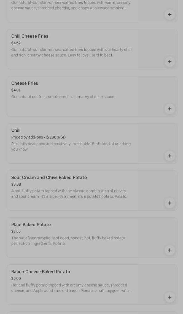Add Chili Cheese Fries using plus button
This screenshot has height=314, width=183.
tap(169, 62)
